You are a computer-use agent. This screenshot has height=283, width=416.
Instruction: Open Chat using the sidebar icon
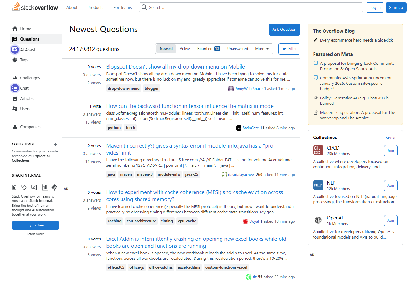point(15,88)
